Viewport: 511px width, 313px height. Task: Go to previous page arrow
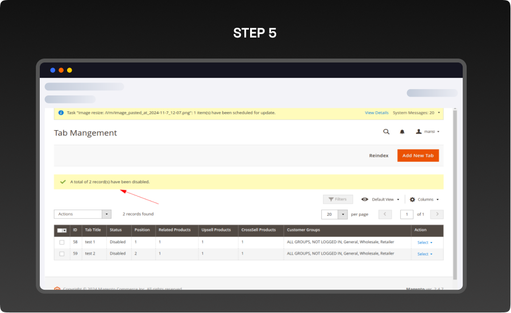click(x=385, y=214)
